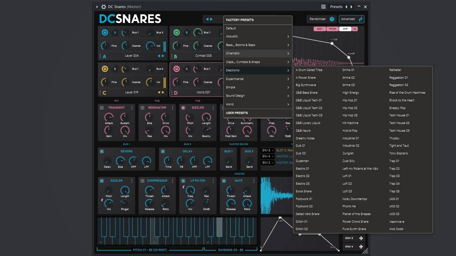
Task: Toggle power for layer B
Action: (x=177, y=32)
